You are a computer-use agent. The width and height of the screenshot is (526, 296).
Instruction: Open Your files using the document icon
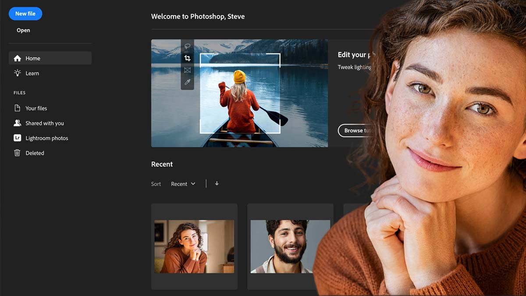(18, 108)
